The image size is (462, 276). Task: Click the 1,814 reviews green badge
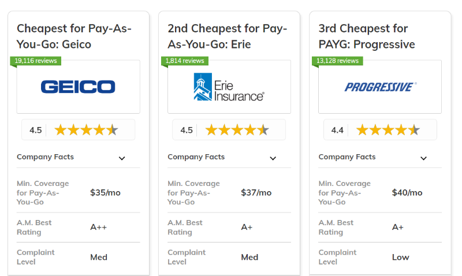tap(185, 61)
